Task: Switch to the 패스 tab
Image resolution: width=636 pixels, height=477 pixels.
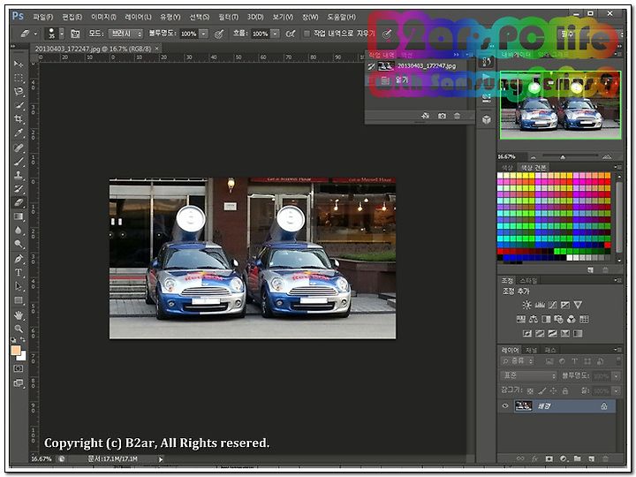Action: 550,350
